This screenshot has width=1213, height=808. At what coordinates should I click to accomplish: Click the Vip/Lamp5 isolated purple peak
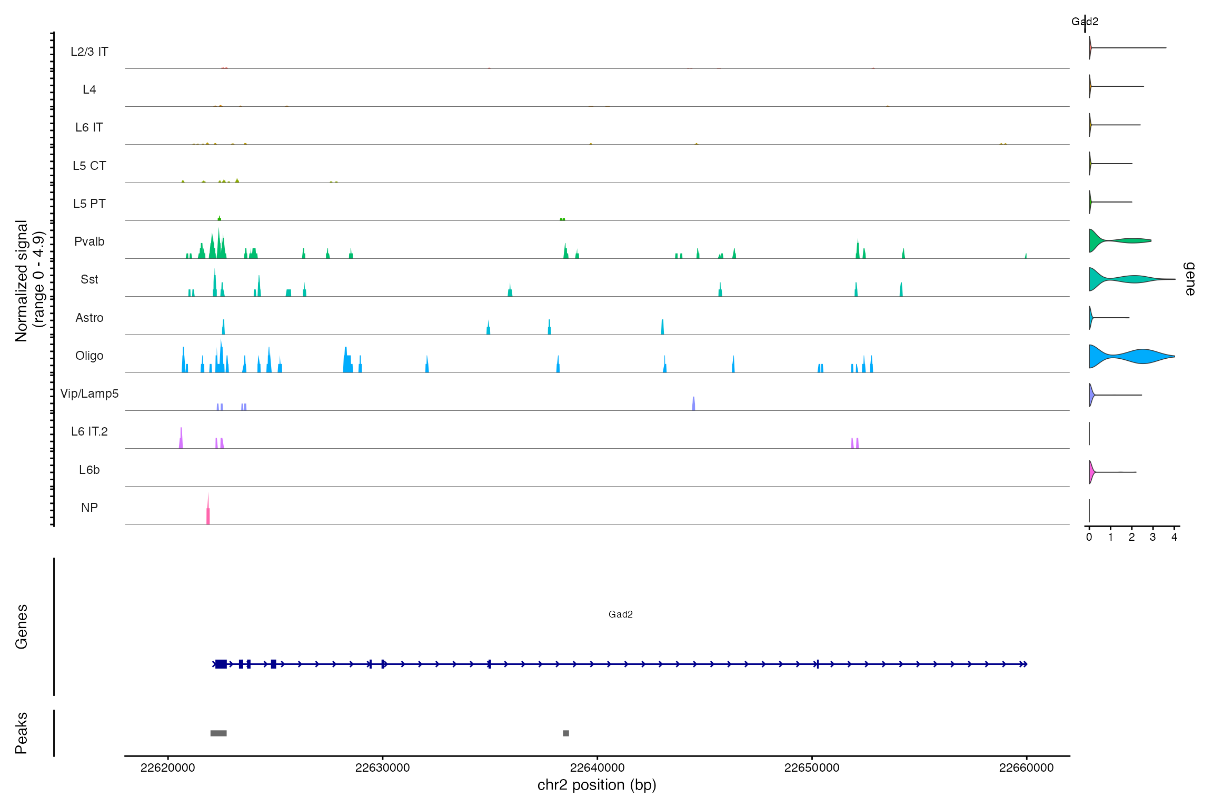point(693,404)
